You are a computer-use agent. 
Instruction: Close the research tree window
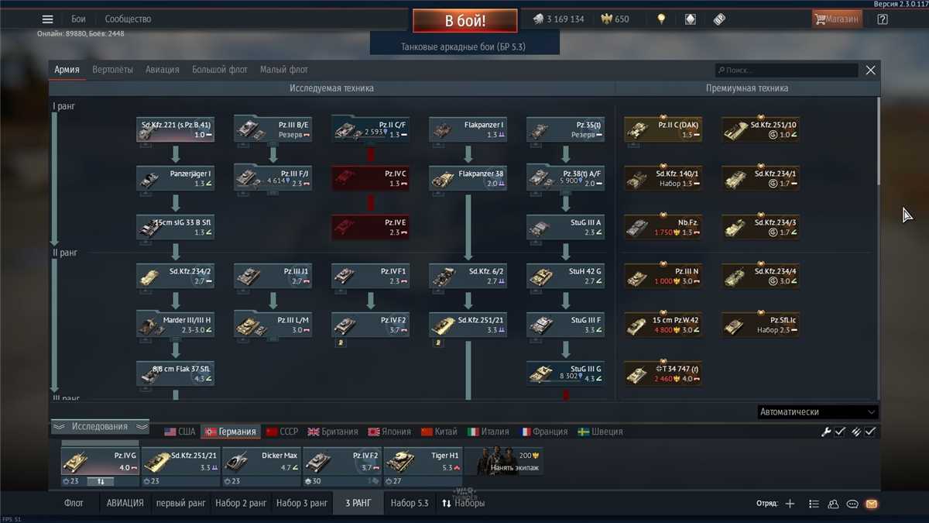[871, 70]
